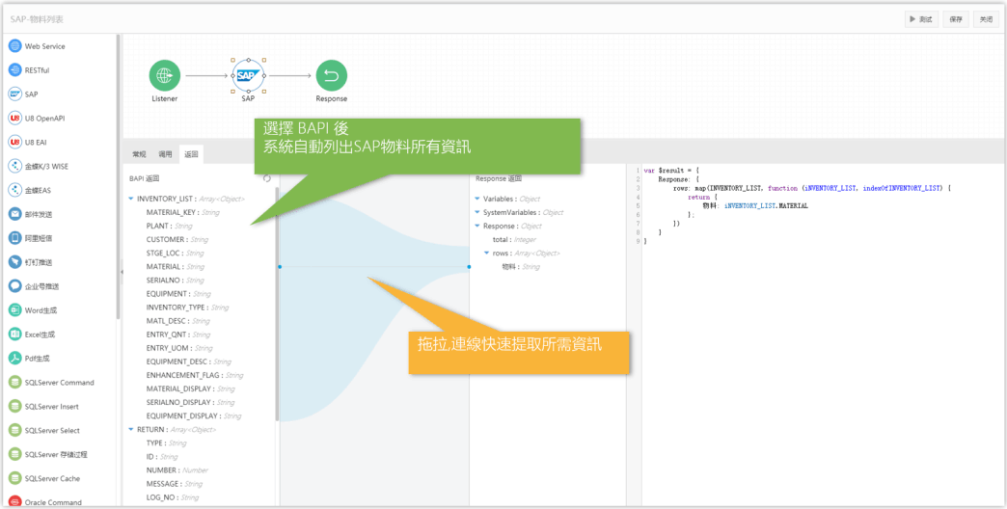Select the ENTRY_QNT field
The width and height of the screenshot is (1007, 509).
[177, 335]
